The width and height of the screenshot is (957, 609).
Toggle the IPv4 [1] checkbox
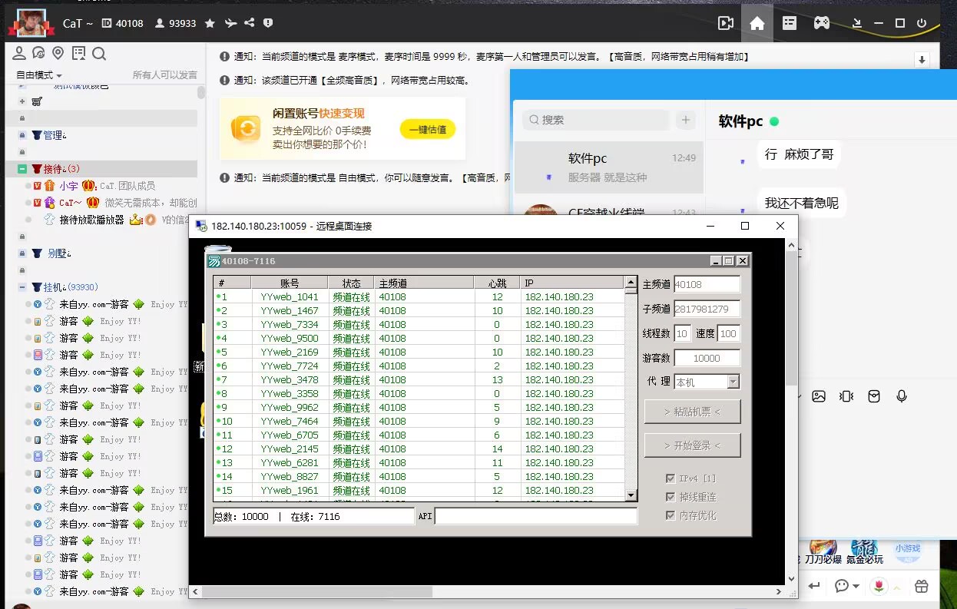pyautogui.click(x=671, y=478)
